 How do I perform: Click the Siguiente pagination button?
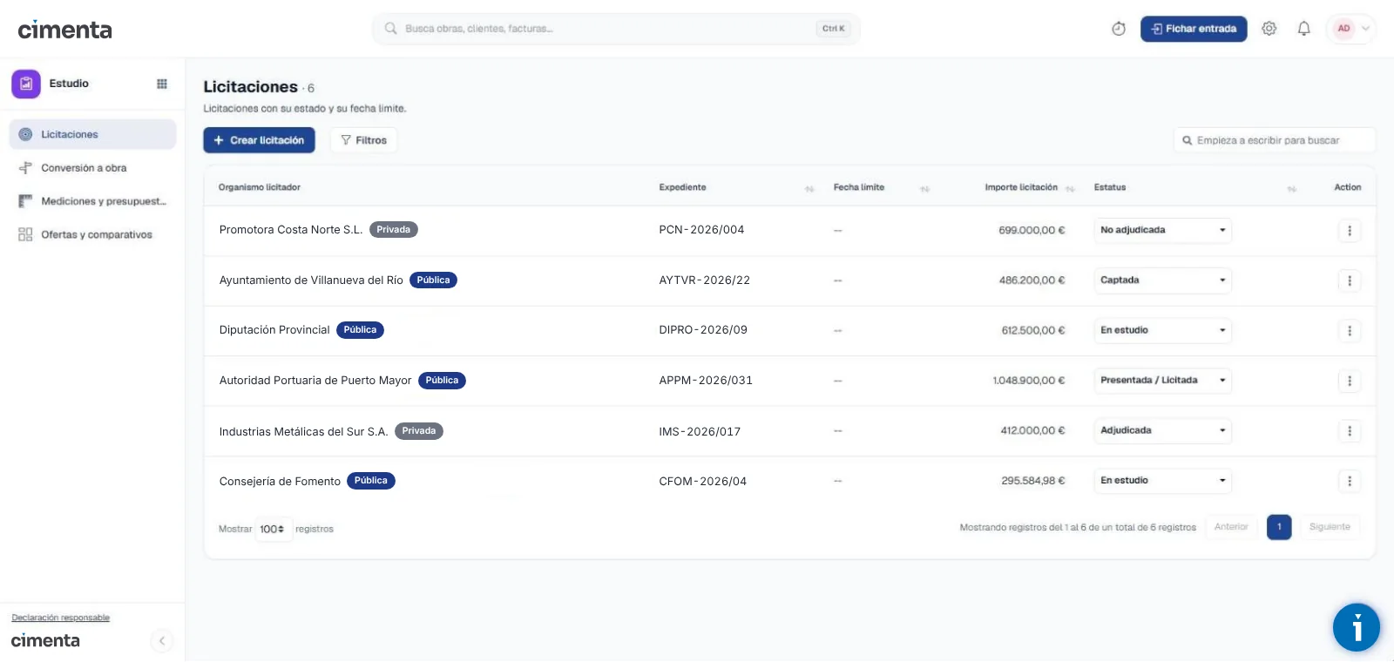pyautogui.click(x=1330, y=527)
